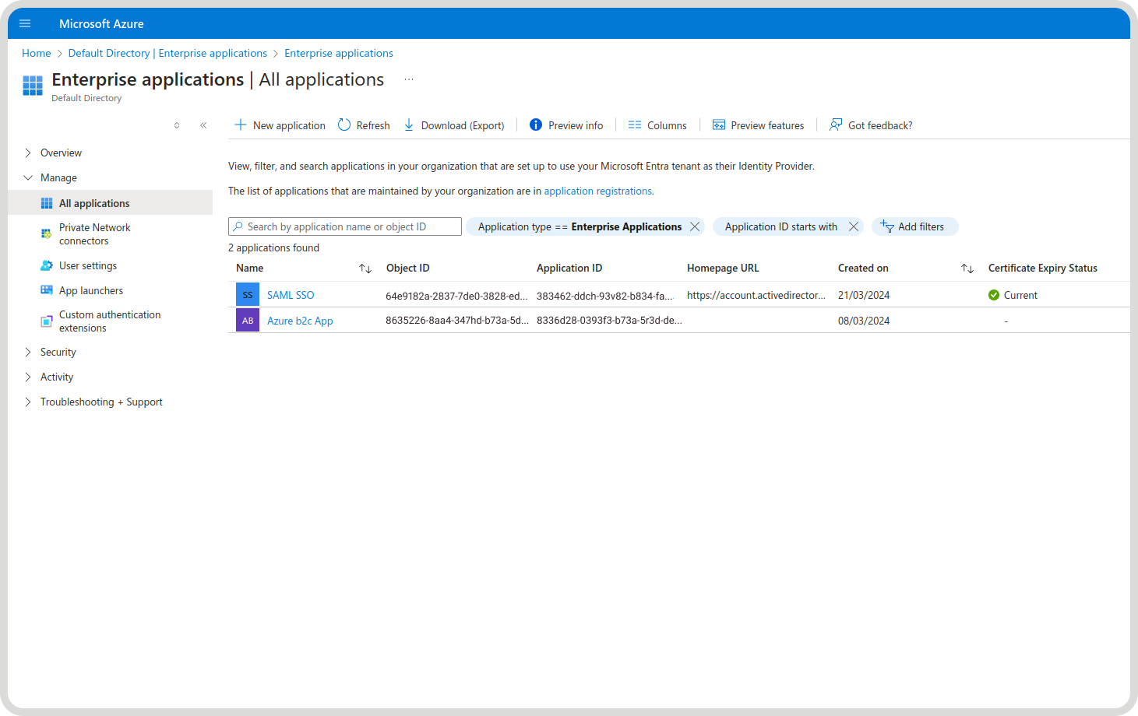Viewport: 1138px width, 716px height.
Task: Sort by Created on column arrows
Action: 967,268
